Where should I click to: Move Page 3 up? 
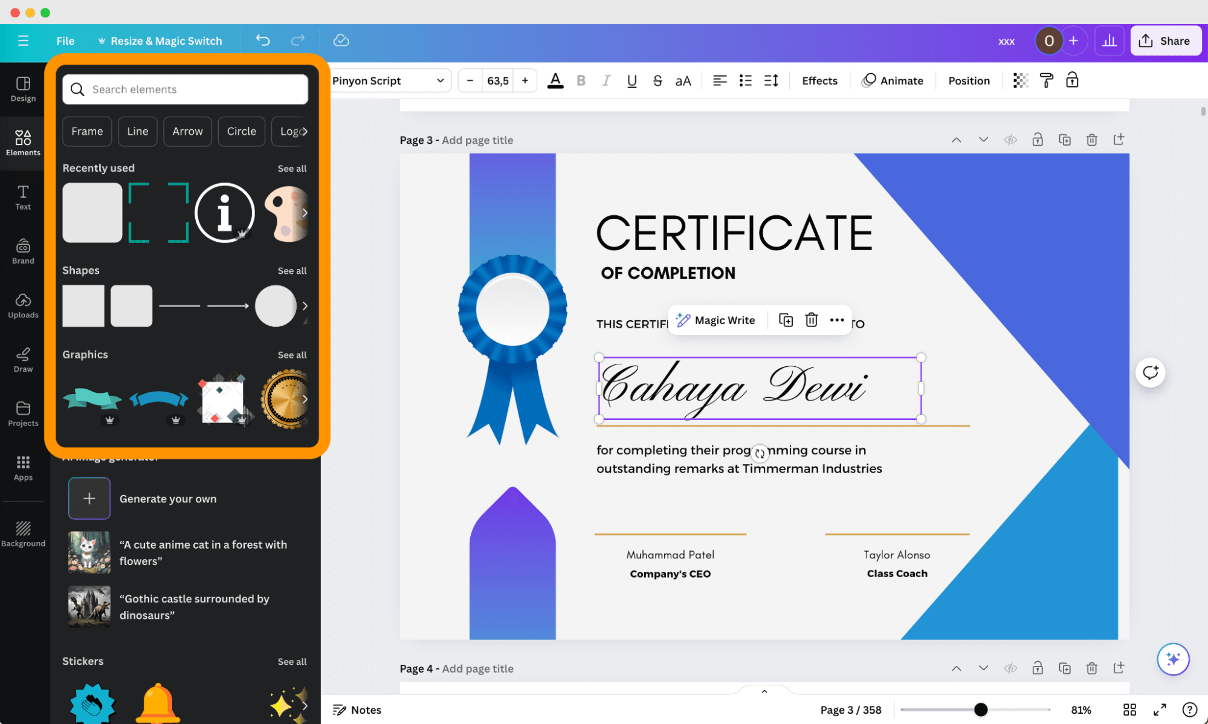pos(956,140)
